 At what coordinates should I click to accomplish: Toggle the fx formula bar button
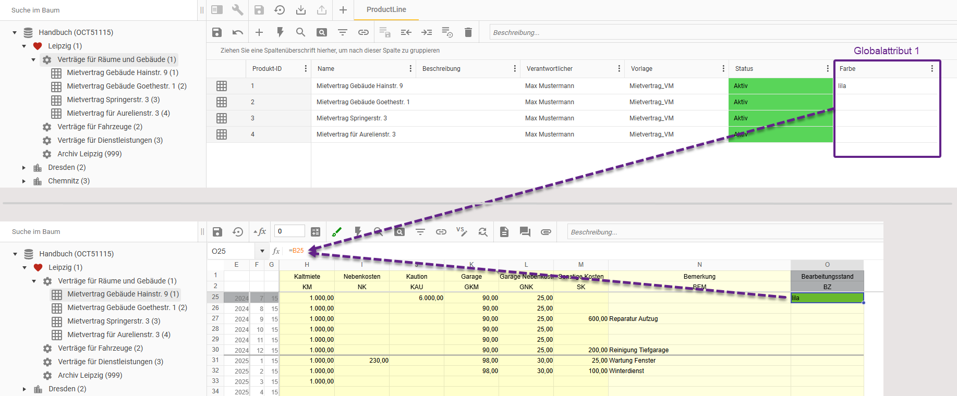(x=260, y=232)
